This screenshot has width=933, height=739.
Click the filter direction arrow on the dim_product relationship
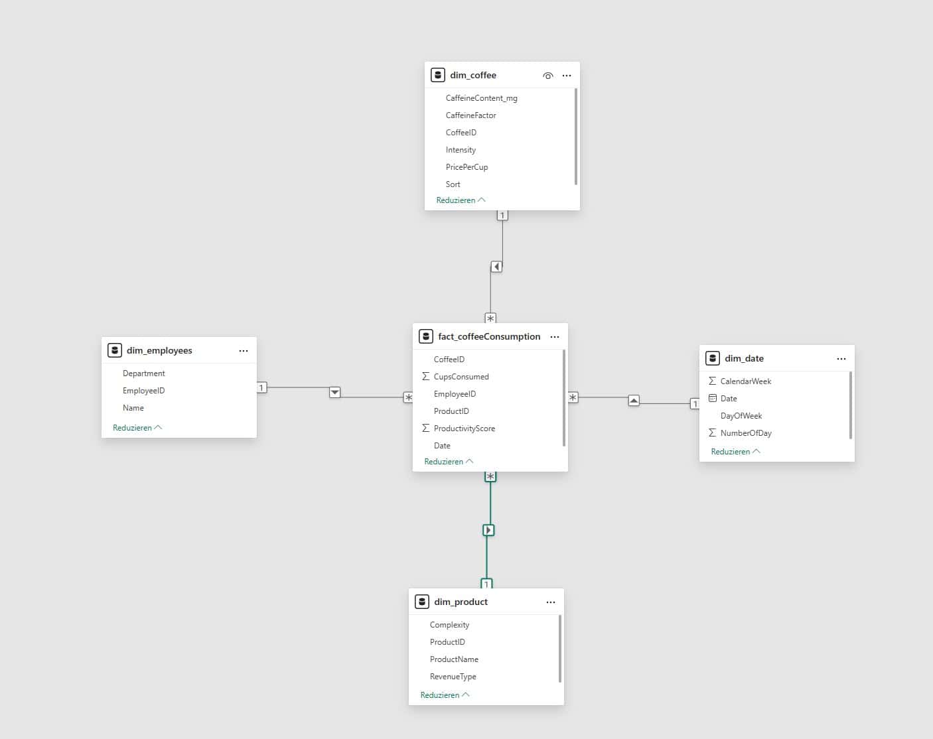(x=489, y=530)
